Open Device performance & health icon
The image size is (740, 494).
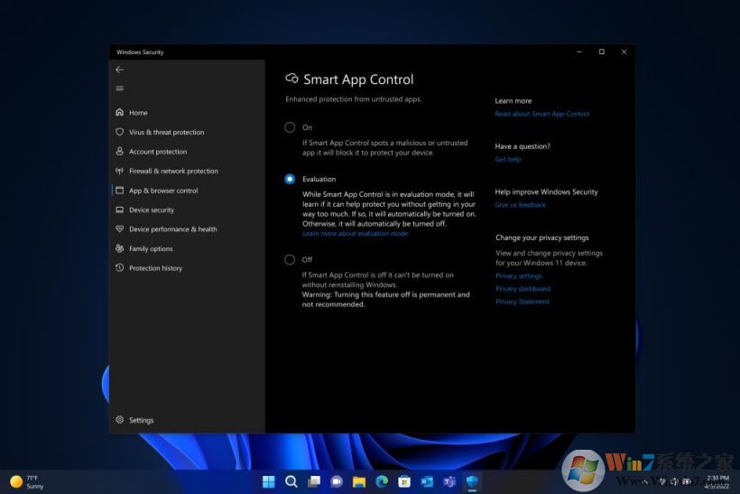click(x=120, y=229)
